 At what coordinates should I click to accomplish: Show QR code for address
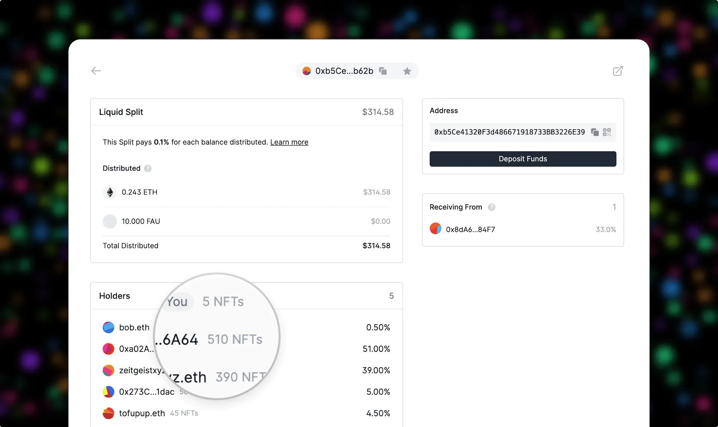click(x=607, y=132)
